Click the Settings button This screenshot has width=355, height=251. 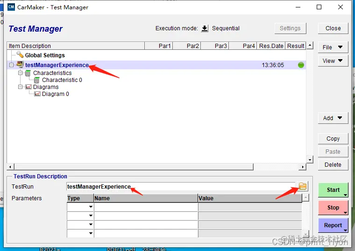290,28
